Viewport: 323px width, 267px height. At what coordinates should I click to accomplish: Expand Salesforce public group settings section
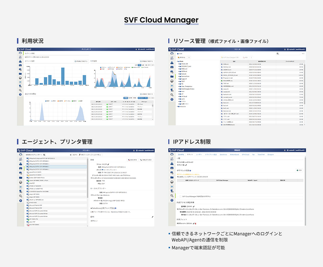pyautogui.click(x=91, y=208)
